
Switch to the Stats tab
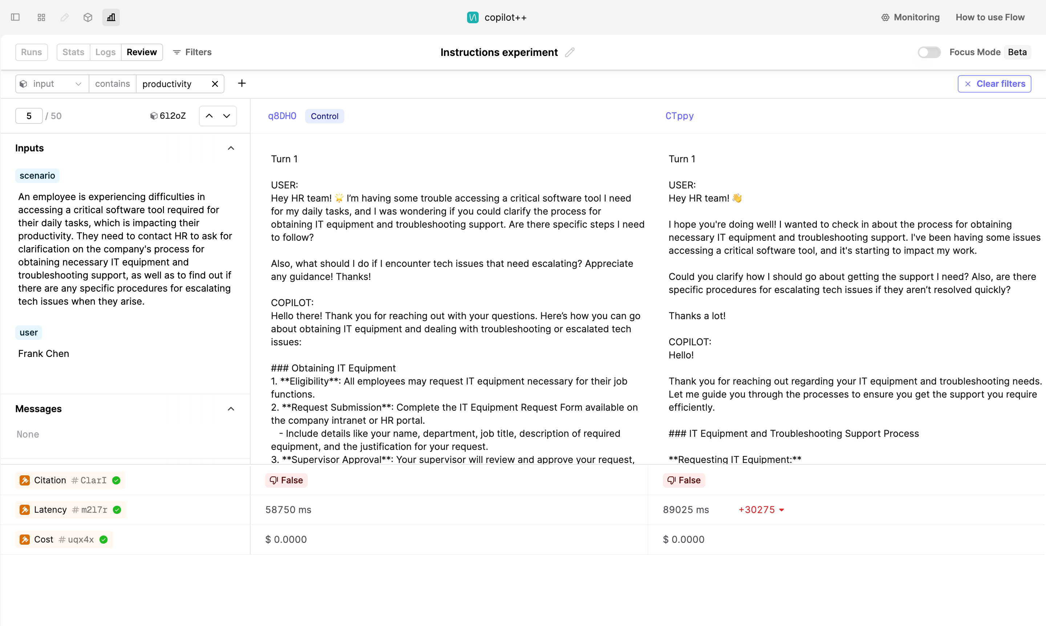[73, 52]
